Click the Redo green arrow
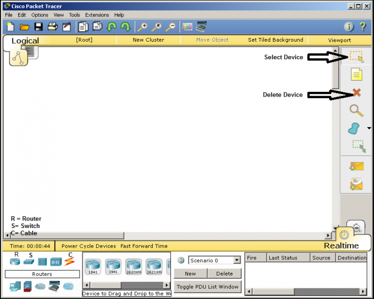This screenshot has width=374, height=299. (x=126, y=27)
